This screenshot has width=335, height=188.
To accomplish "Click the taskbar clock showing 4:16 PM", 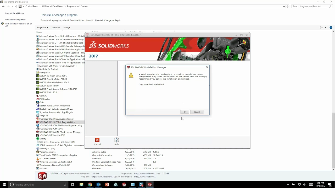I will [320, 185].
